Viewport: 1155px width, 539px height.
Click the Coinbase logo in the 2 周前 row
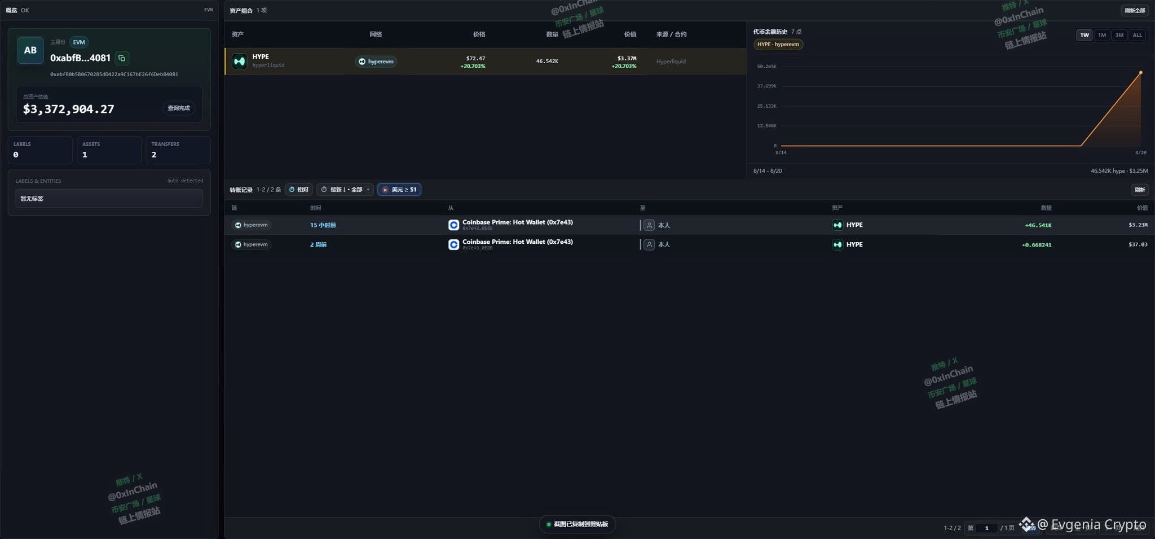(x=453, y=244)
